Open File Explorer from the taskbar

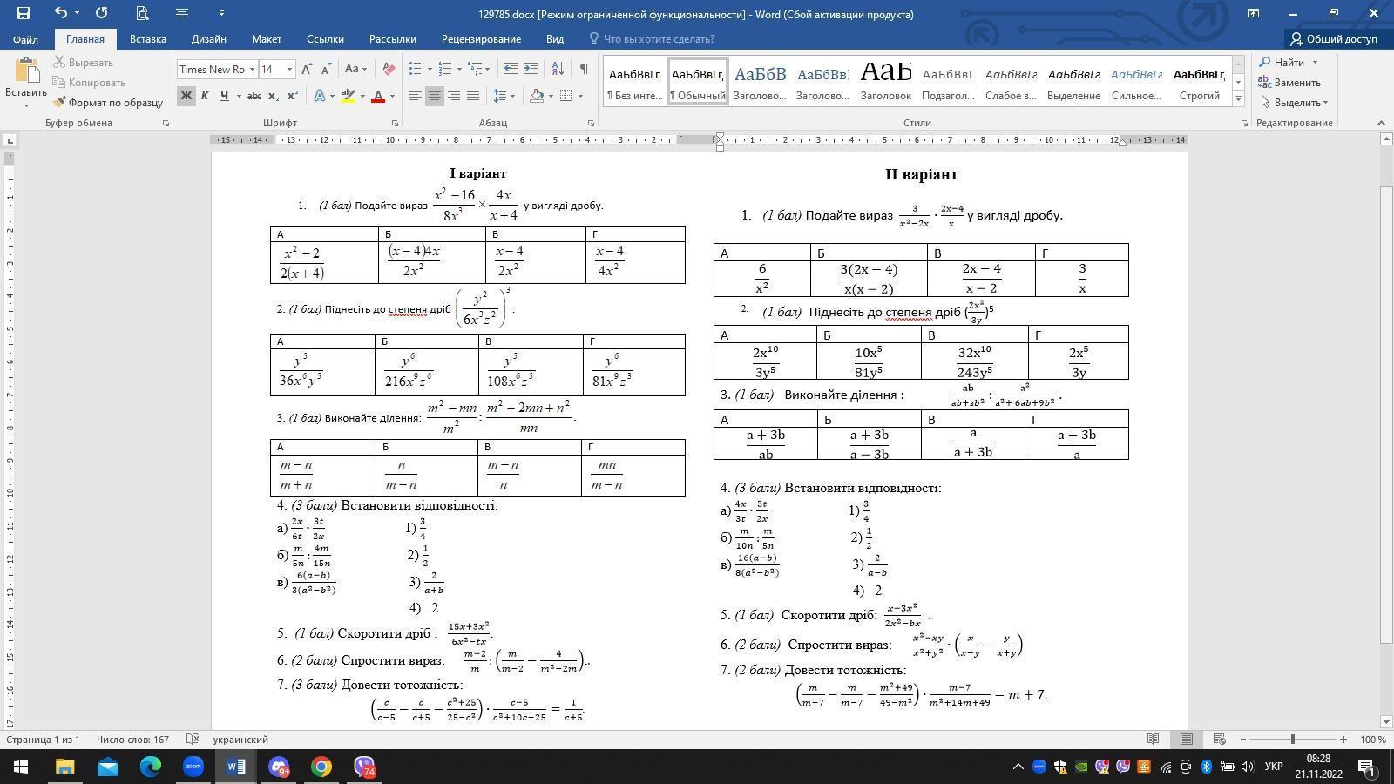pos(65,767)
